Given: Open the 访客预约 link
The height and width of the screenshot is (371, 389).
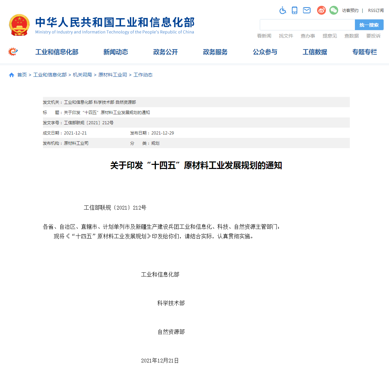Looking at the screenshot, I should [350, 11].
